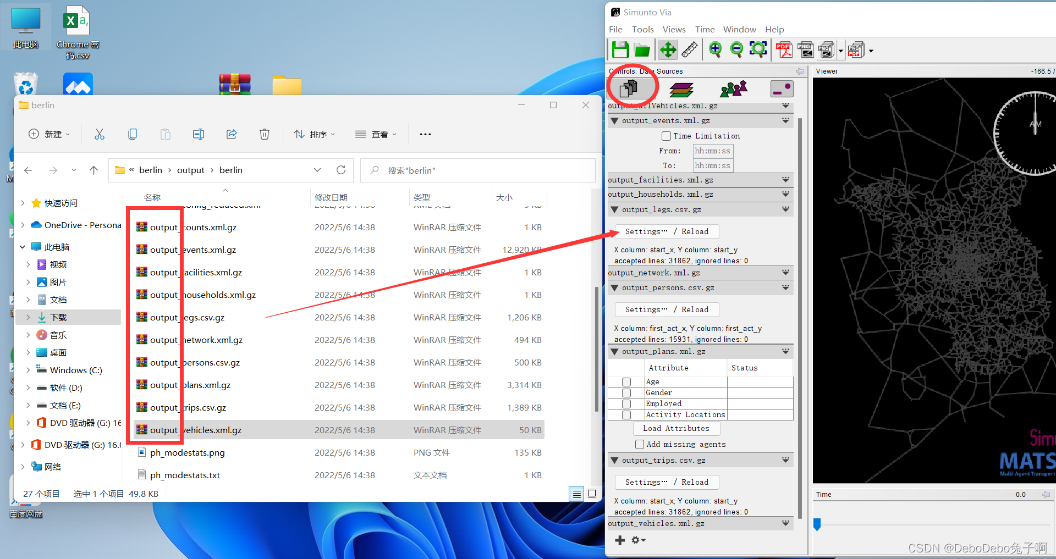The height and width of the screenshot is (559, 1056).
Task: Check the Age attribute checkbox
Action: point(626,382)
